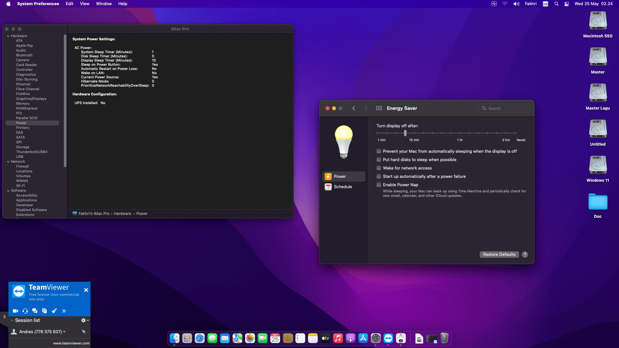Open Spotlight search in the menu bar

(556, 4)
